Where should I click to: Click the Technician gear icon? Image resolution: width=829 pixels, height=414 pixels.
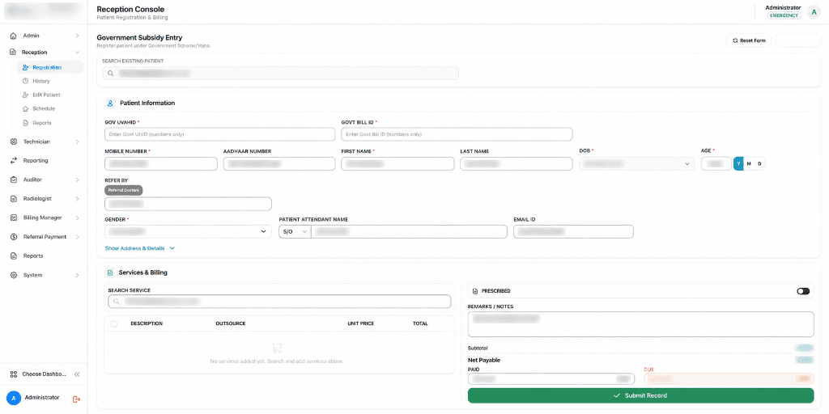point(13,142)
